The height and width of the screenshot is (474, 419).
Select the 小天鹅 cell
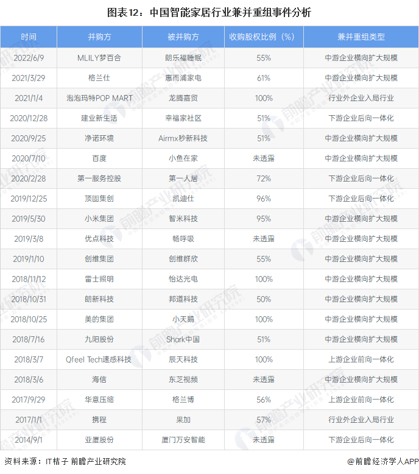(x=183, y=319)
